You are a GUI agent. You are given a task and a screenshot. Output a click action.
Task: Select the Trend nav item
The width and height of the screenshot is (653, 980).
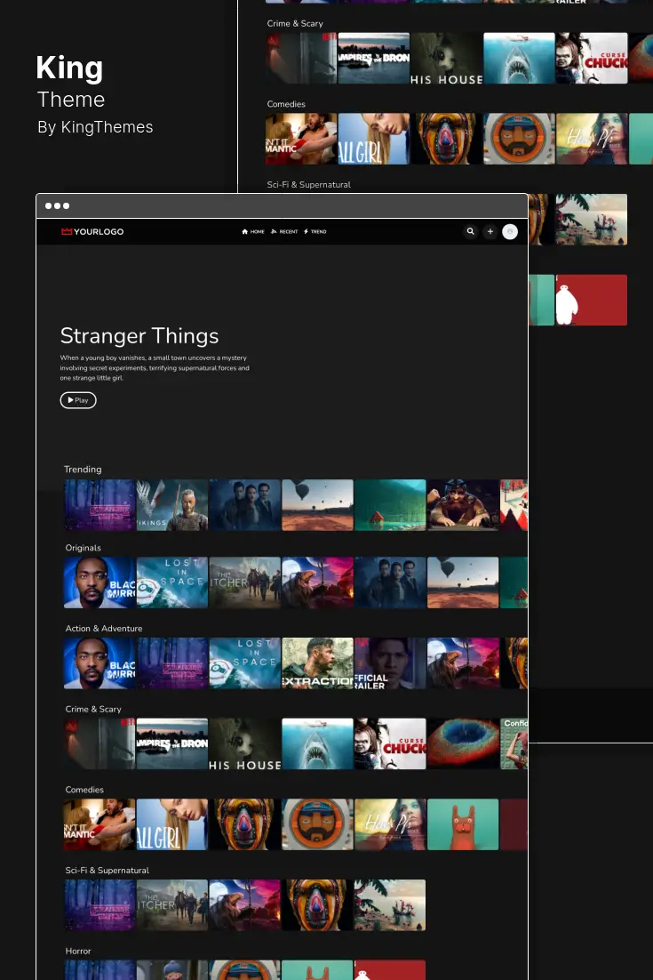(x=315, y=232)
